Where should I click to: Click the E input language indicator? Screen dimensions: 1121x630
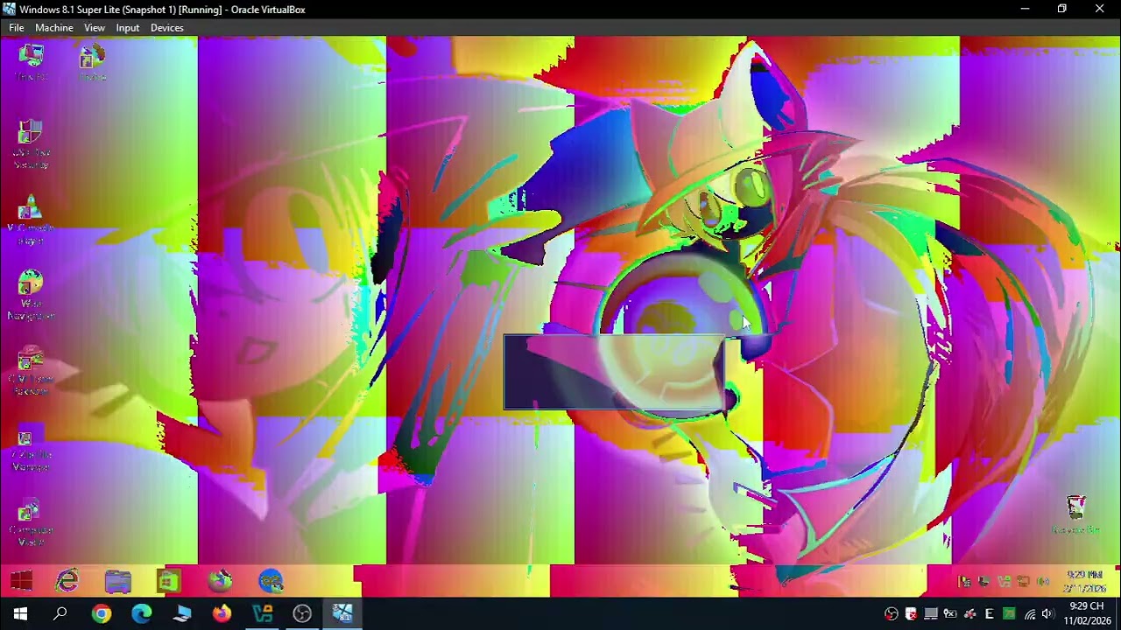[x=990, y=614]
